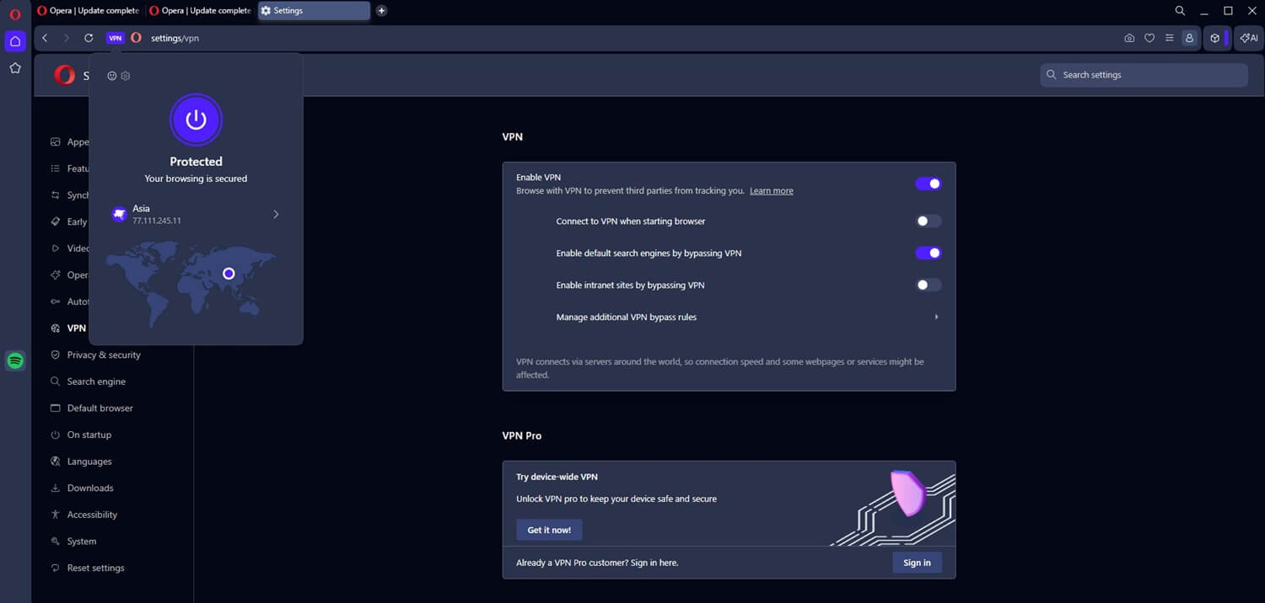Screen dimensions: 1265x603
Task: Open the Opera main menu logo
Action: pyautogui.click(x=15, y=14)
